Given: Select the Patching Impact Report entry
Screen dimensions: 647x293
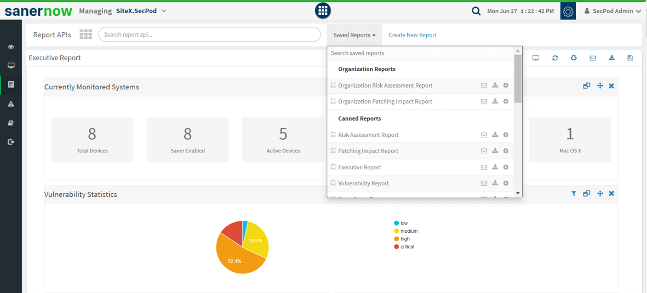Looking at the screenshot, I should (x=368, y=151).
